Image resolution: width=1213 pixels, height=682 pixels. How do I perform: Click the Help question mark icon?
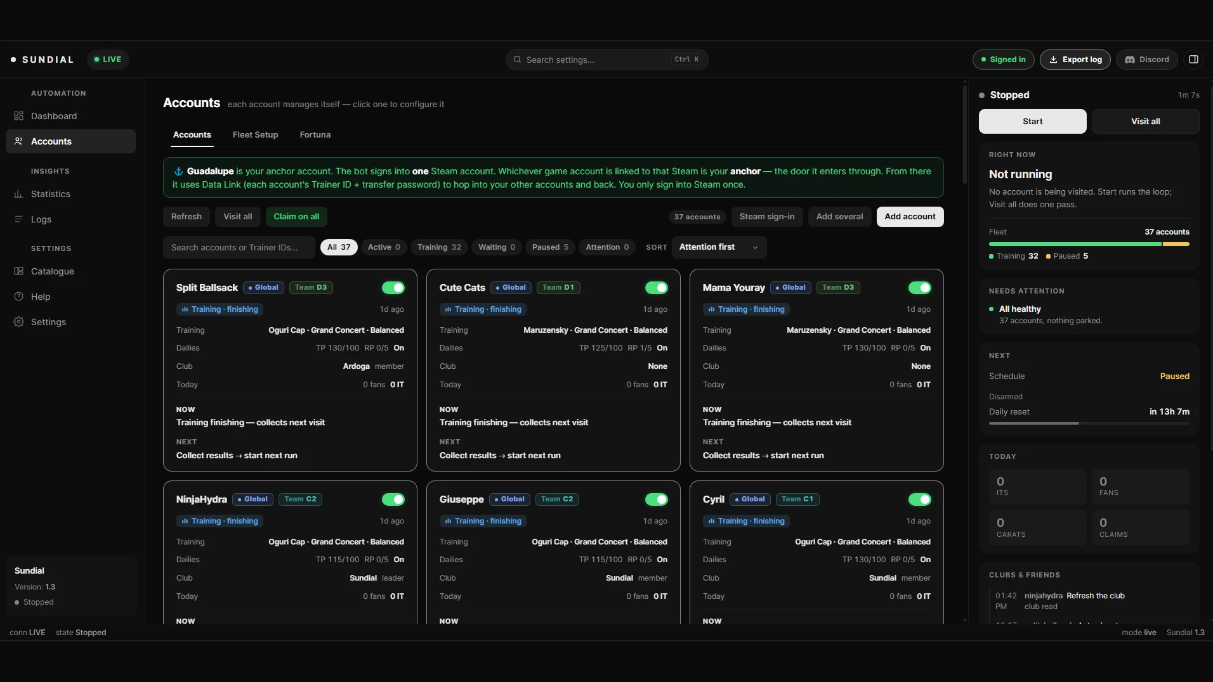pyautogui.click(x=18, y=297)
